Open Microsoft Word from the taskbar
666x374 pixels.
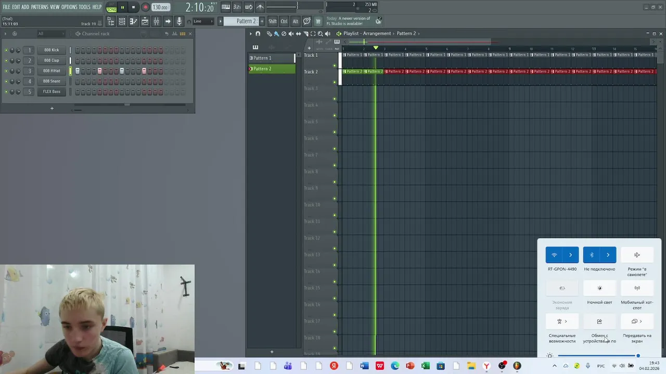(x=364, y=366)
